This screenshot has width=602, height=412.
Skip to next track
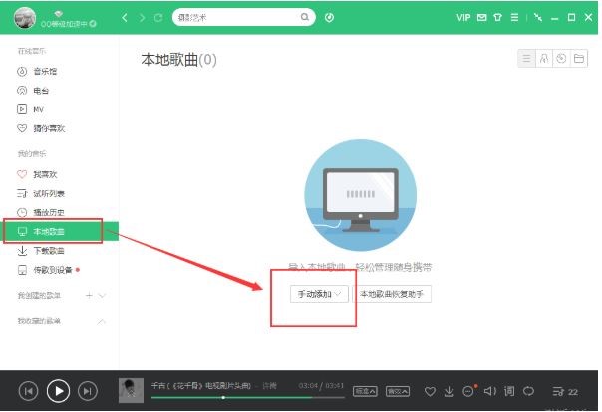88,391
